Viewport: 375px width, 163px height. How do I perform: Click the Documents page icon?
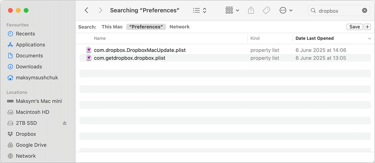[x=10, y=56]
